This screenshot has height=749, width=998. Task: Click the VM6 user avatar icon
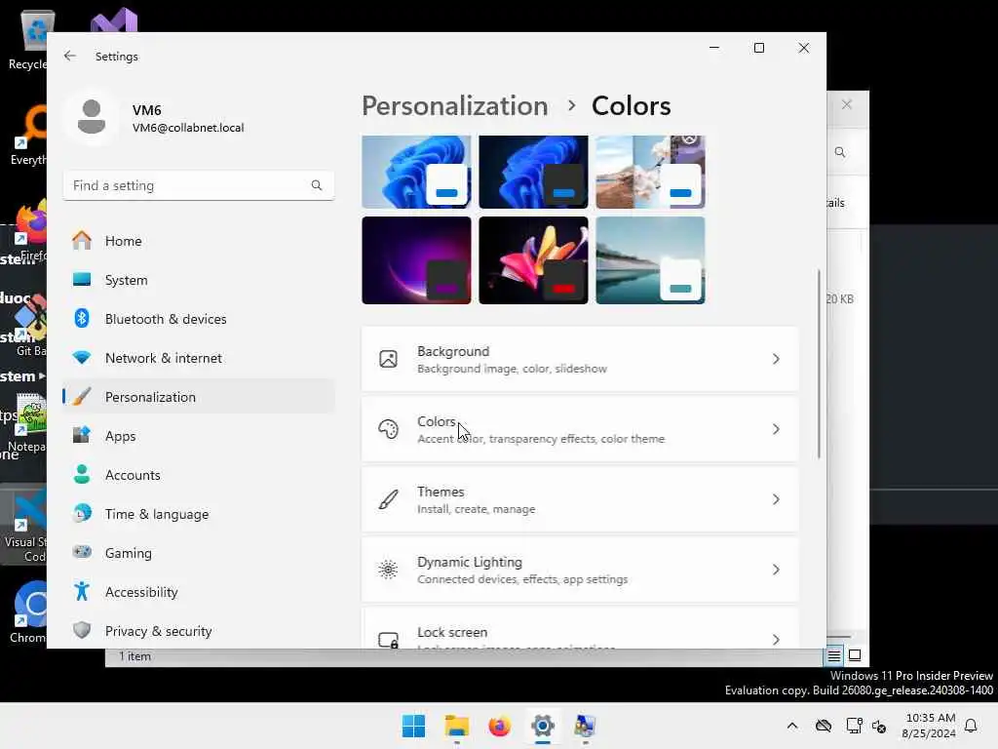tap(92, 117)
